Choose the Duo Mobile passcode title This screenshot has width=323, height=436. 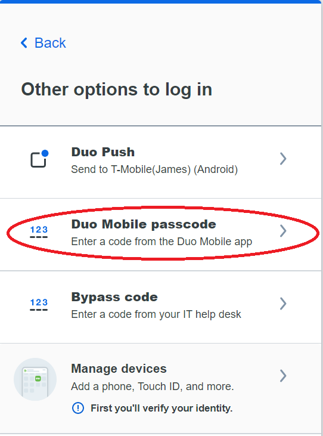144,224
